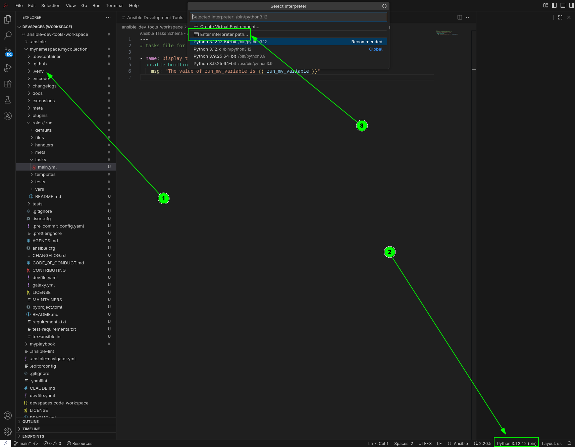Screen dimensions: 575x447
Task: Expand the ENDPOINTS section
Action: click(66, 436)
